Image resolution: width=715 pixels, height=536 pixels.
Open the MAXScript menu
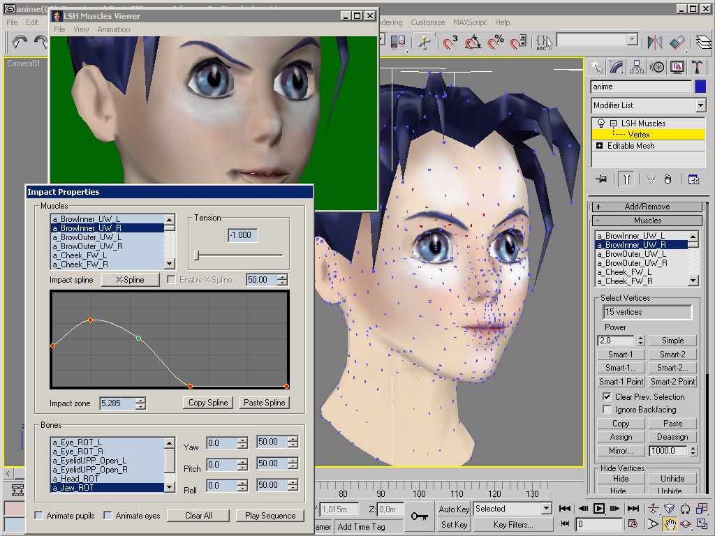[x=470, y=22]
